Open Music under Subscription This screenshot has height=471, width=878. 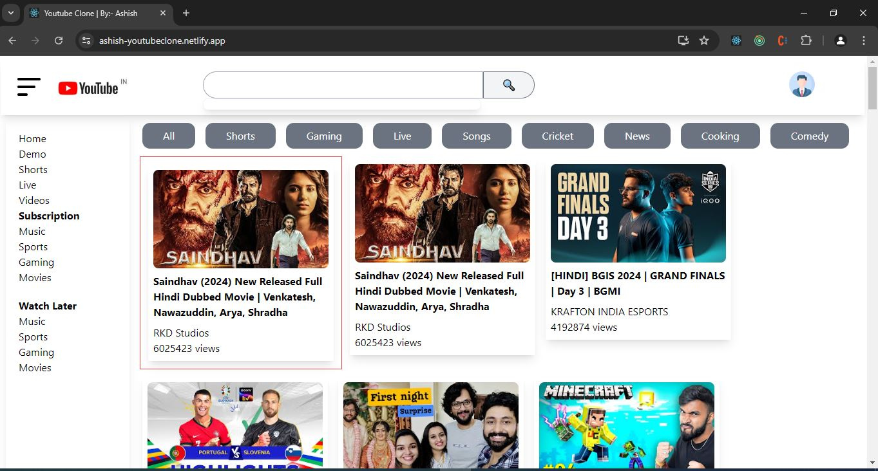pyautogui.click(x=32, y=231)
